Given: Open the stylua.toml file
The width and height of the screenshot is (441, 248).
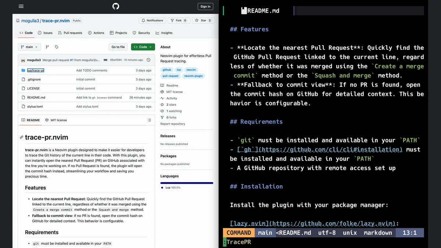Looking at the screenshot, I should point(35,107).
